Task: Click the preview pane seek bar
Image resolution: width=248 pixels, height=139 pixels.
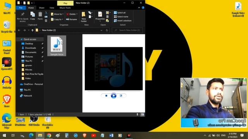Action: click(x=114, y=91)
